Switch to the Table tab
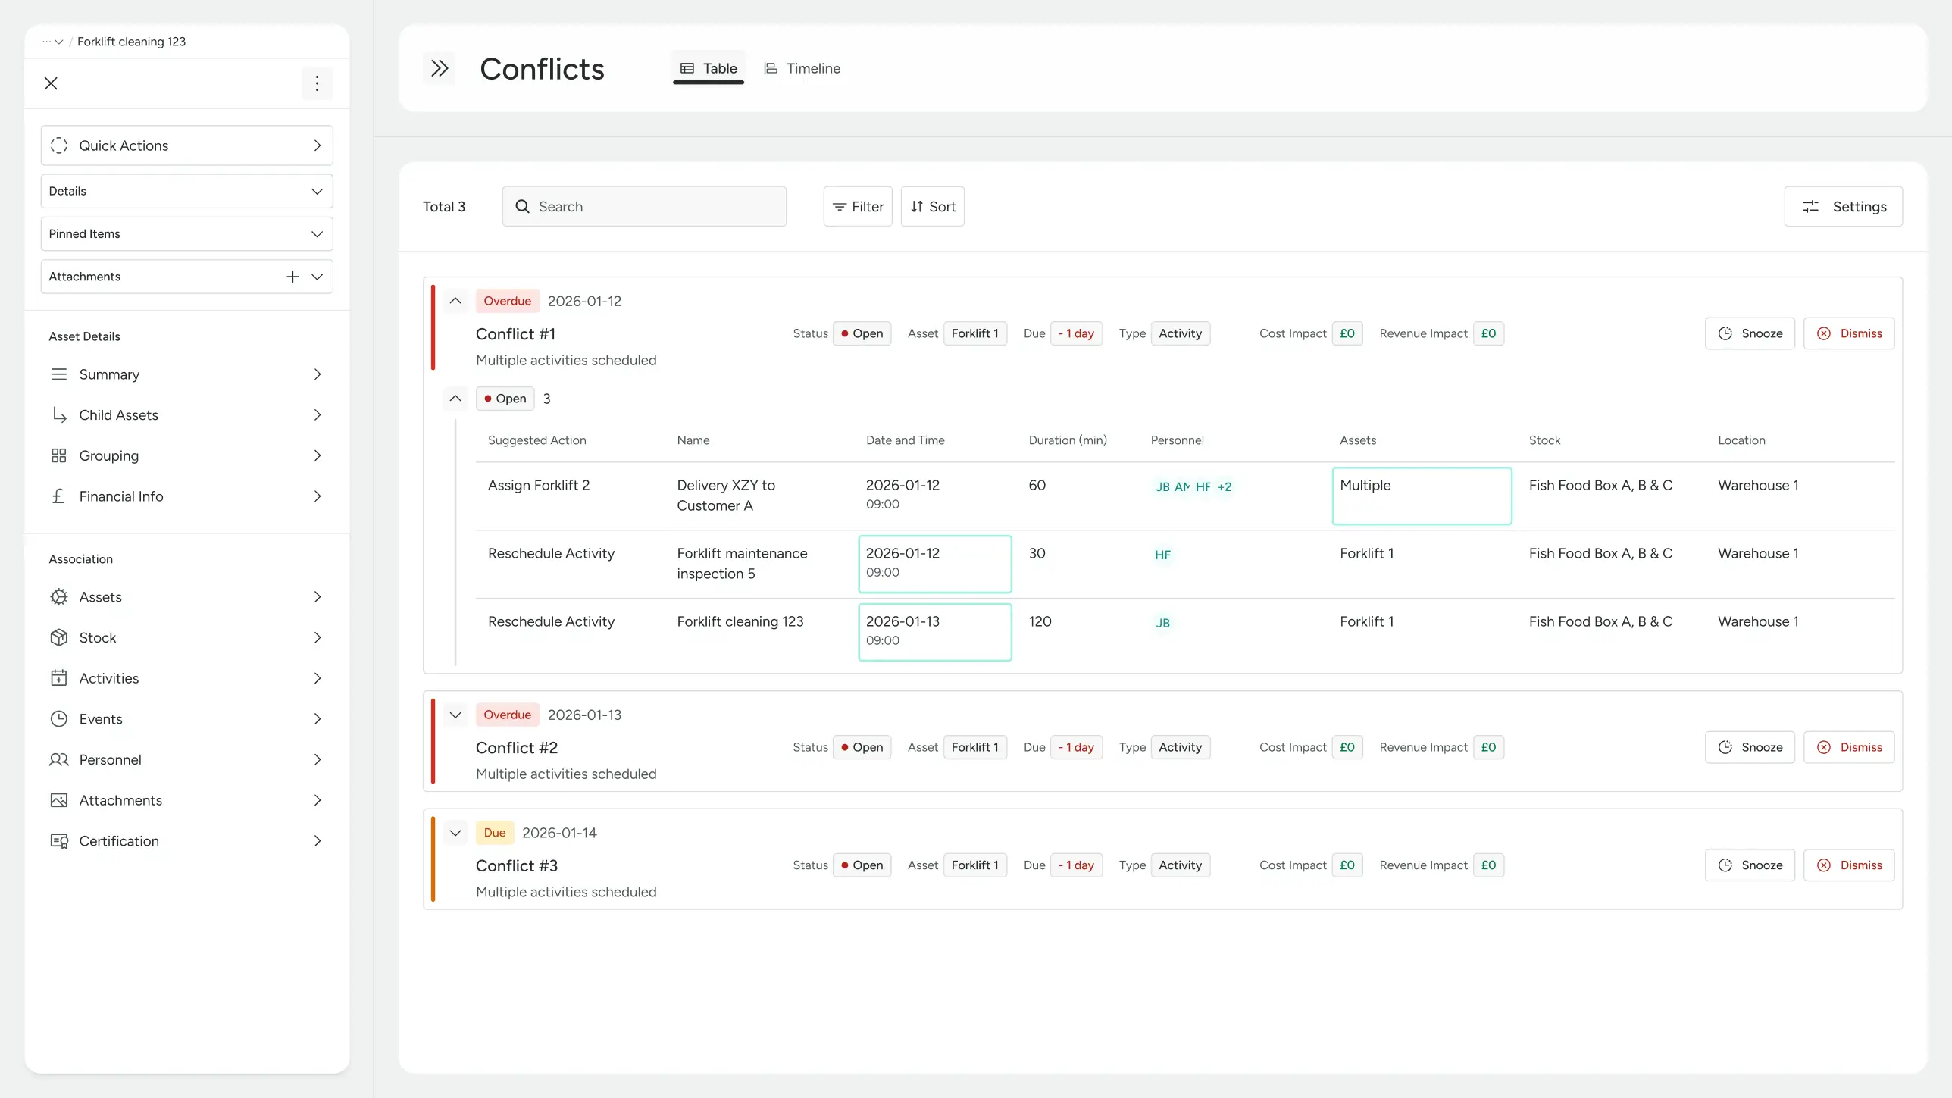Screen dimensions: 1952x1098 click(x=708, y=67)
